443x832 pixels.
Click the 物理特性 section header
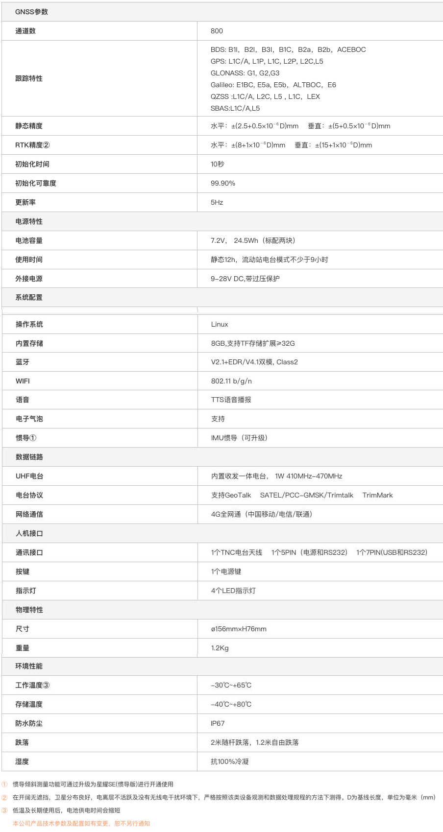click(x=29, y=610)
